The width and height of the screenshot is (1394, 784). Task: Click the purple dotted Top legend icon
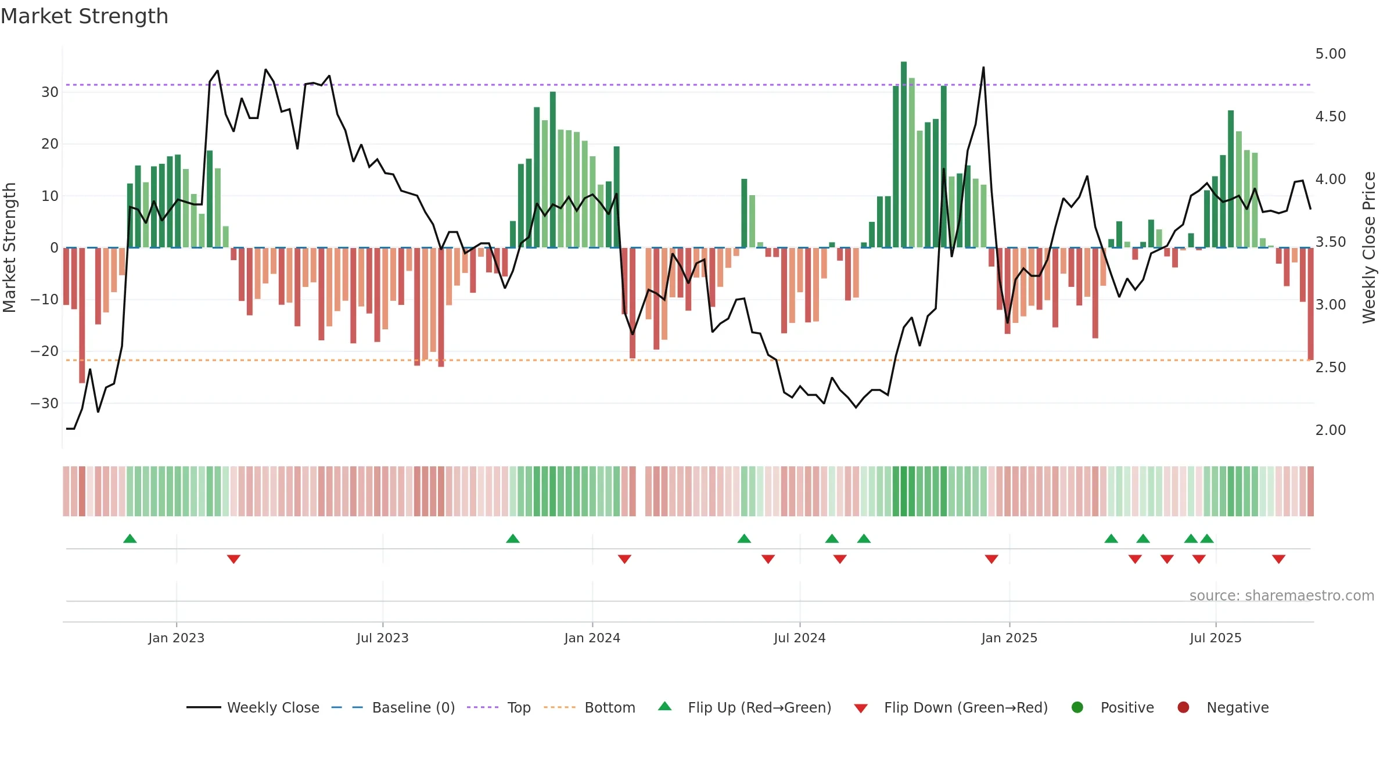click(482, 707)
